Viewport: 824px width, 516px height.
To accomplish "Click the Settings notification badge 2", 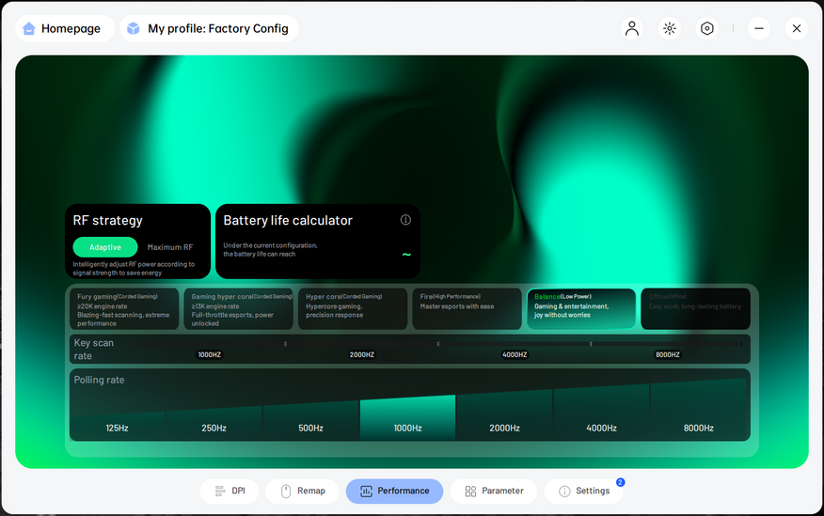I will [621, 482].
